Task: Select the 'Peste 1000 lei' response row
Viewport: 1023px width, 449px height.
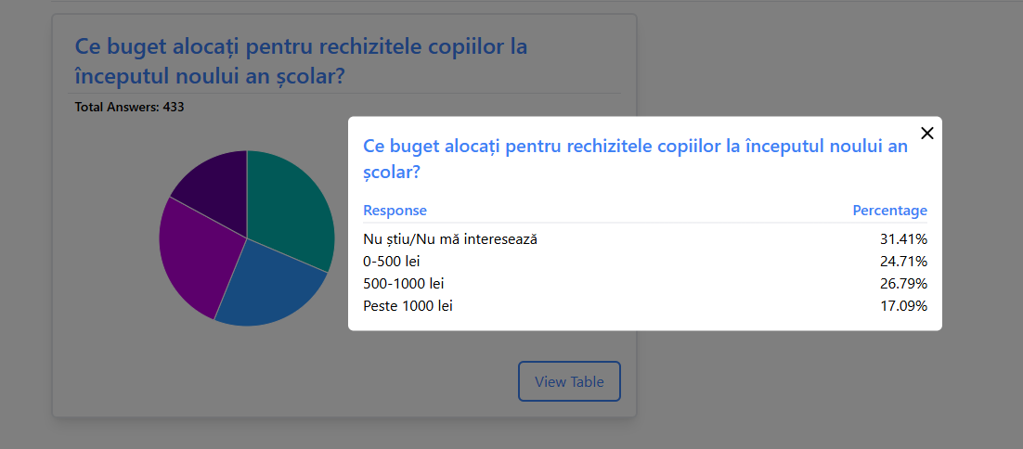Action: click(408, 306)
